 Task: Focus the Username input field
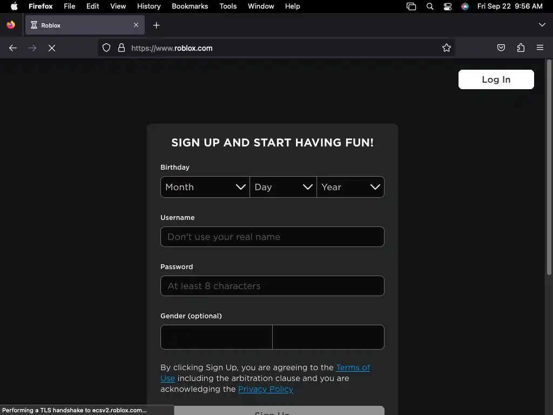point(272,237)
